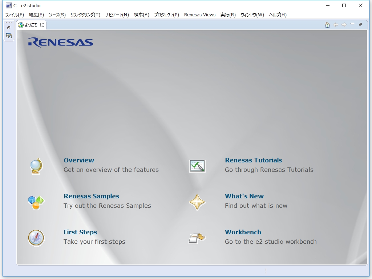Click the forward navigation arrow

344,25
